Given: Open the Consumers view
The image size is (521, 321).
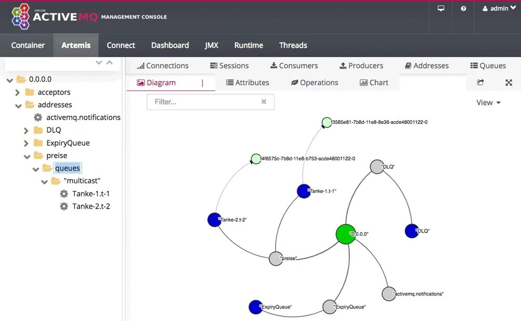Looking at the screenshot, I should tap(294, 66).
